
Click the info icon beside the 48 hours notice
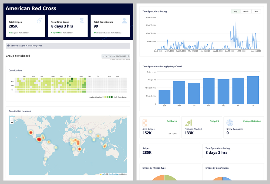point(8,46)
